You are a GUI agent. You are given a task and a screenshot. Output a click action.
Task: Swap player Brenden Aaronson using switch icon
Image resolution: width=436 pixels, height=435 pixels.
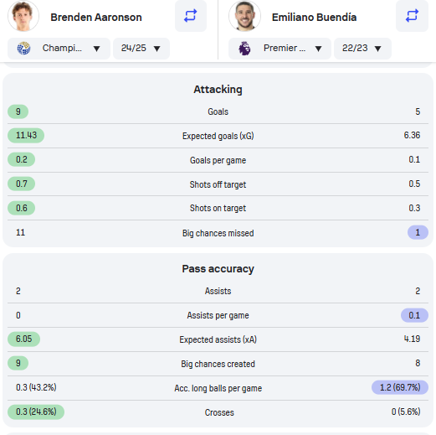[x=191, y=16]
